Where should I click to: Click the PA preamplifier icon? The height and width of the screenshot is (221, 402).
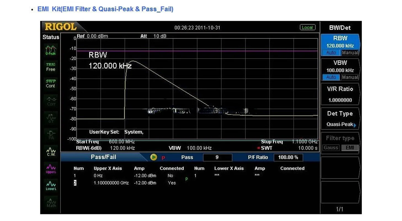click(51, 135)
